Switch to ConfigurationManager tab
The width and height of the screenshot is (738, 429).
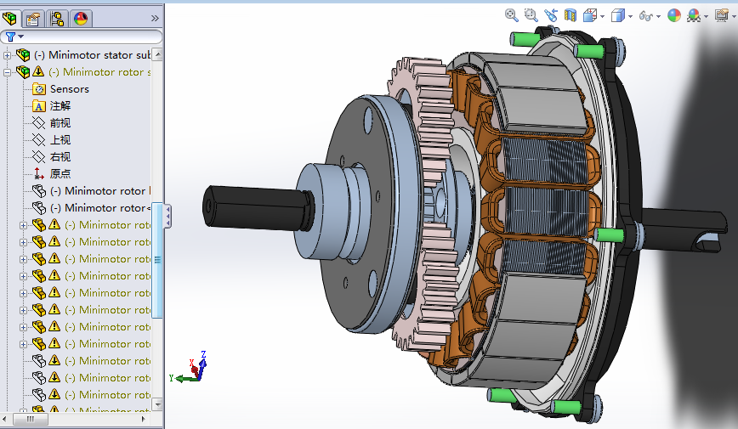57,19
